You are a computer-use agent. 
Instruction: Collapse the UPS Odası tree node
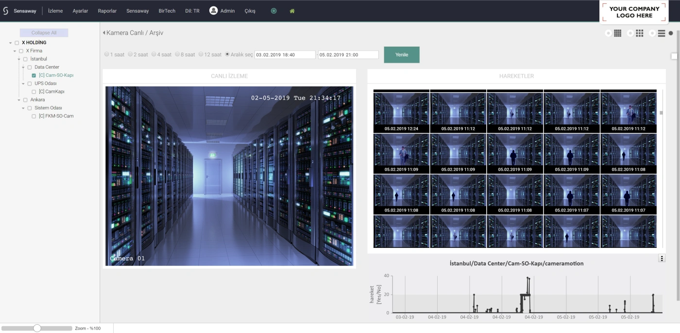(23, 84)
